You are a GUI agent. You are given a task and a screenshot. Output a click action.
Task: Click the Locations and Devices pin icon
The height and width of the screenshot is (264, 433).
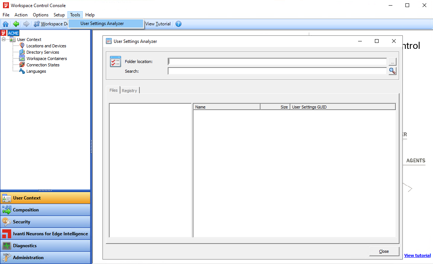coord(22,45)
